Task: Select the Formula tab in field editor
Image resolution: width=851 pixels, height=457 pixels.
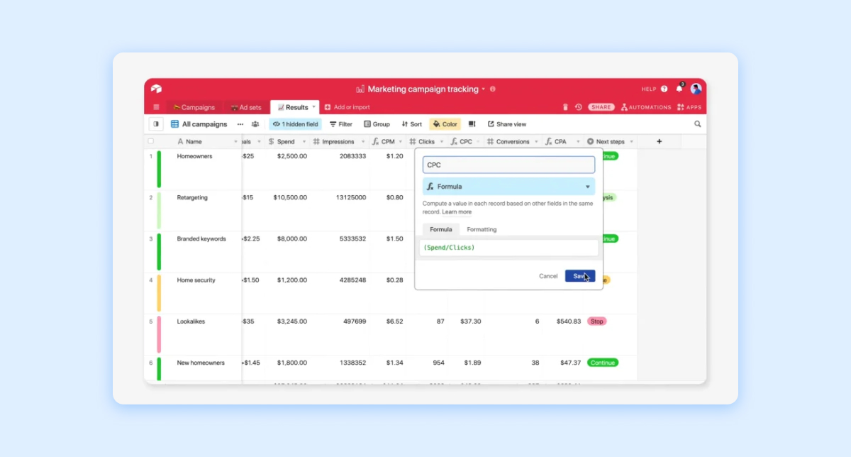Action: click(x=441, y=229)
